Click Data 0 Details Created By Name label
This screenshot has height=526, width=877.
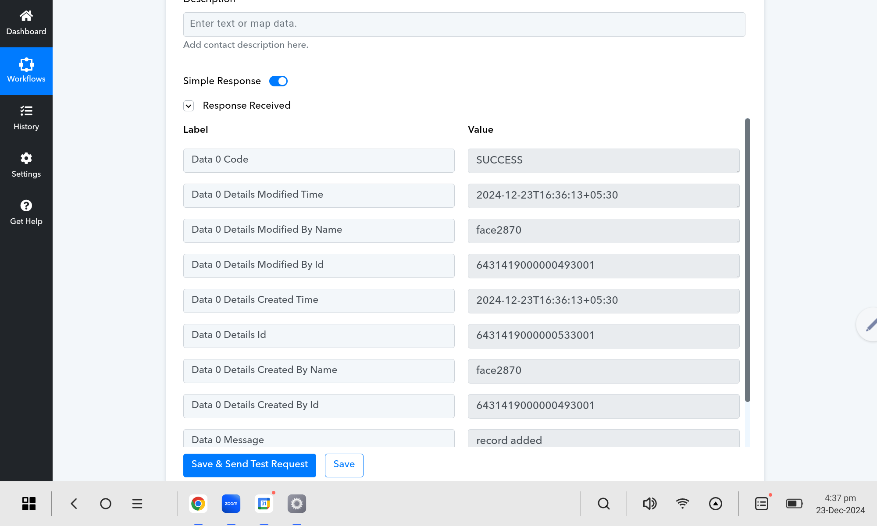(x=319, y=371)
